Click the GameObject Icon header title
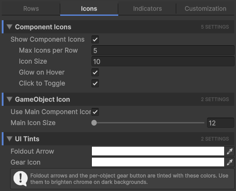This screenshot has width=236, height=191. coord(43,100)
